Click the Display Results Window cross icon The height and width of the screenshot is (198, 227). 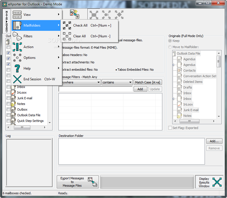tap(217, 182)
